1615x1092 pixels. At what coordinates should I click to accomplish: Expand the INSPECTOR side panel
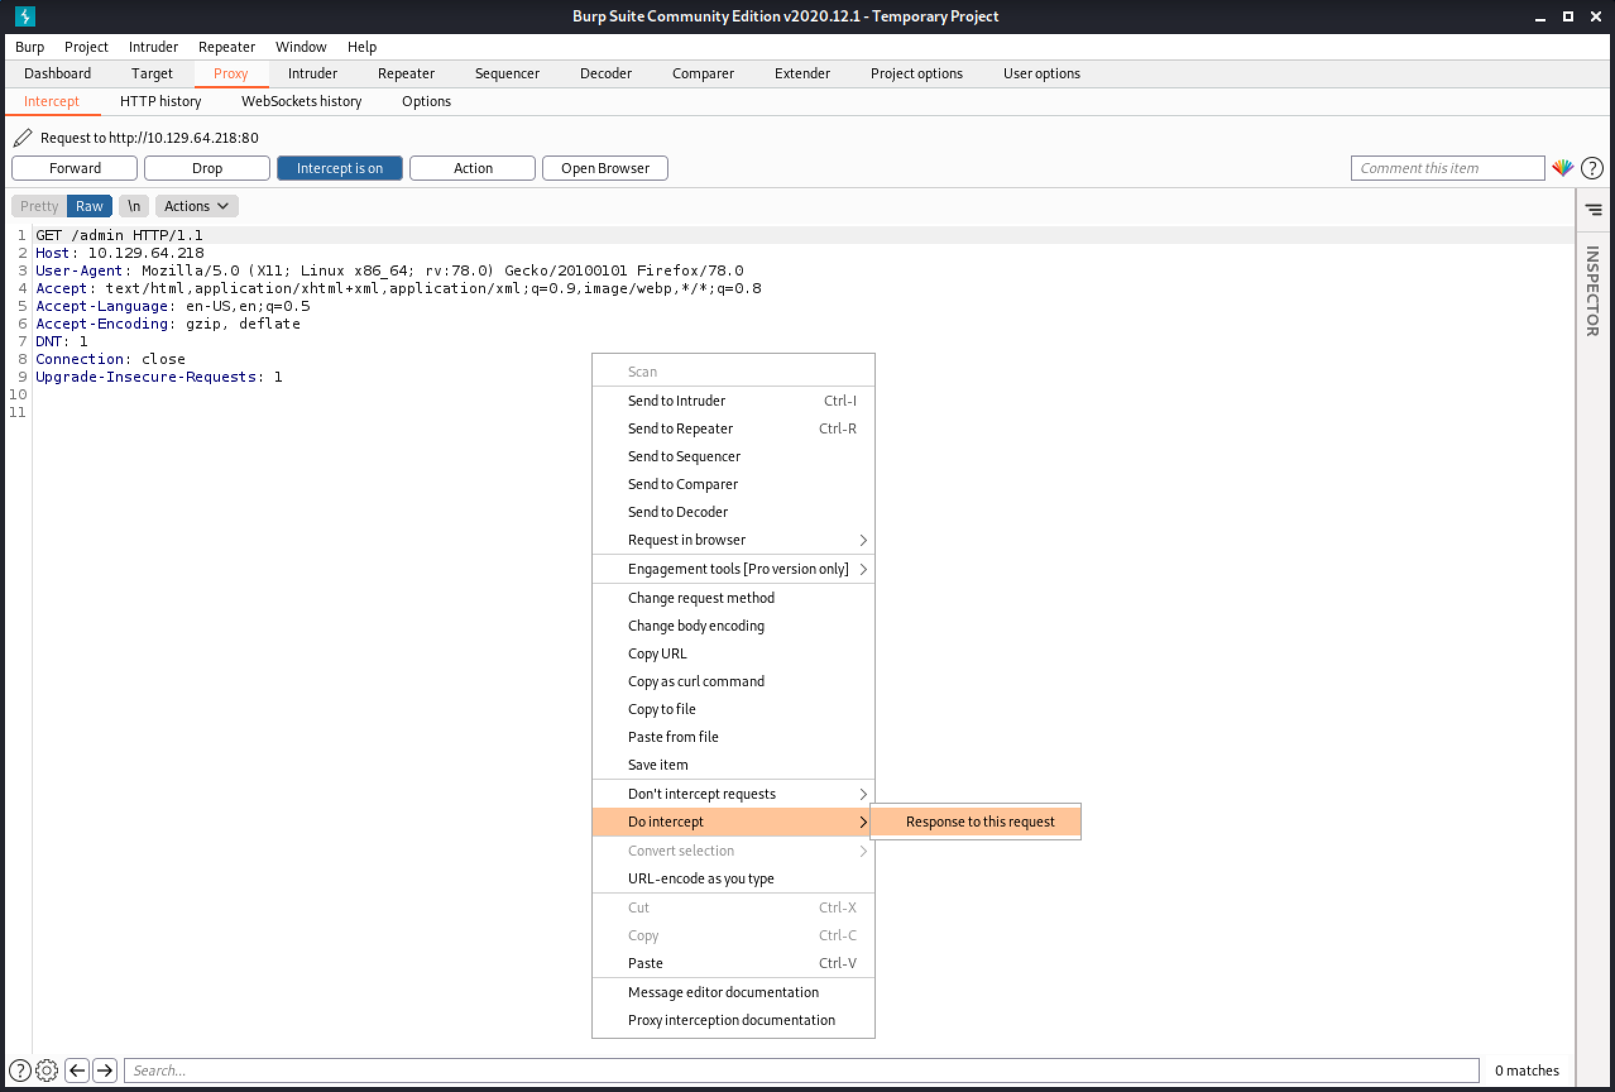click(1594, 291)
